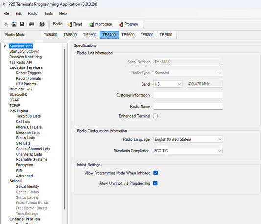Open the Band H5 dropdown
The width and height of the screenshot is (261, 224).
tap(168, 84)
